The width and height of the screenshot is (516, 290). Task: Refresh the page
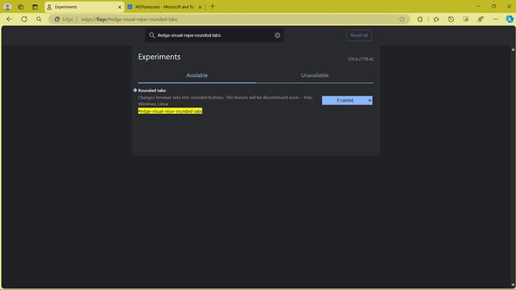[24, 19]
